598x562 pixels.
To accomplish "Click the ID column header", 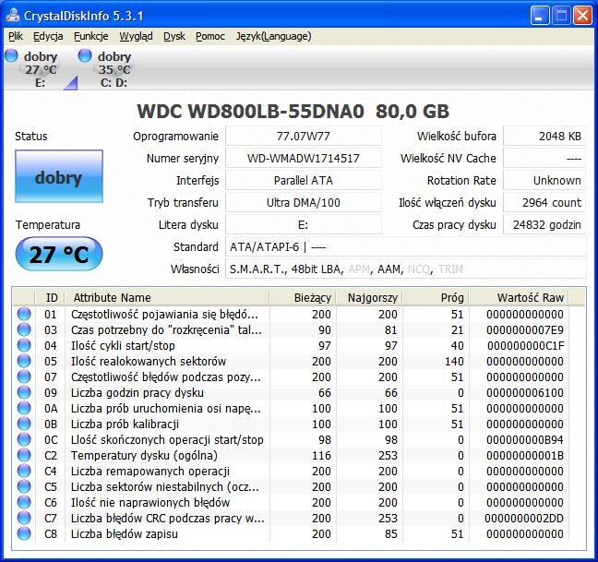I will (x=50, y=297).
